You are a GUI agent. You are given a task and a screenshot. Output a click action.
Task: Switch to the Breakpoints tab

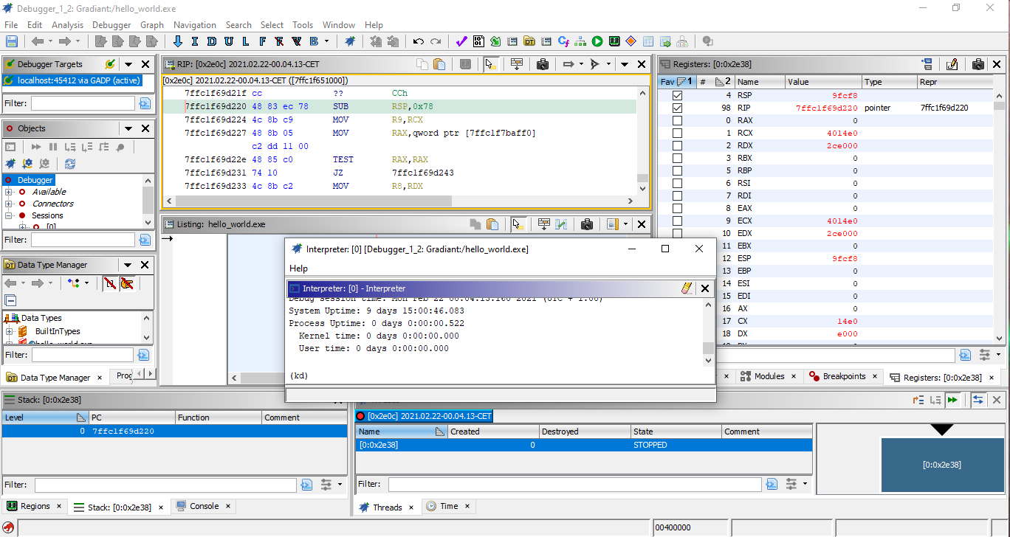844,376
